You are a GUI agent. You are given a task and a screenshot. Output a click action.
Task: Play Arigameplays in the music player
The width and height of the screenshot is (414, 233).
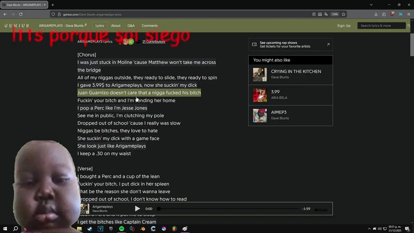pos(137,209)
